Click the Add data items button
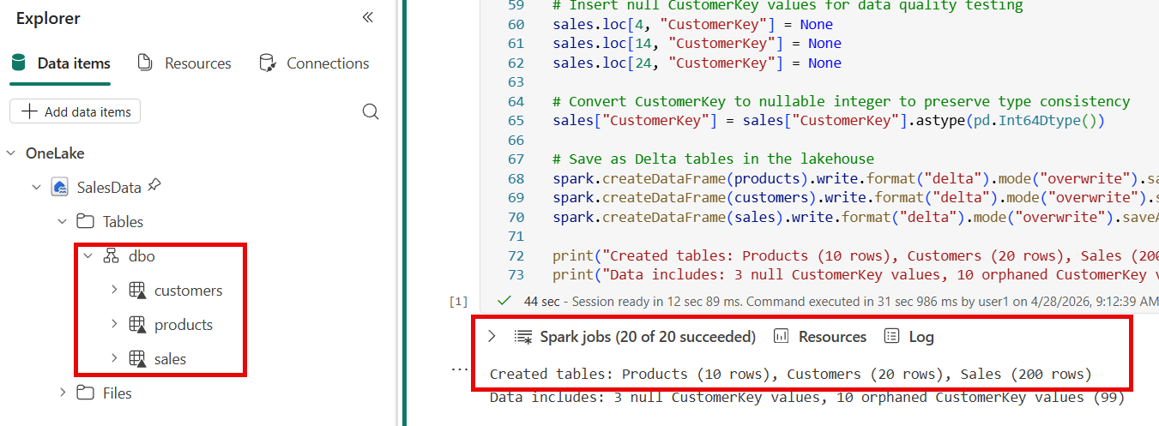 (75, 111)
